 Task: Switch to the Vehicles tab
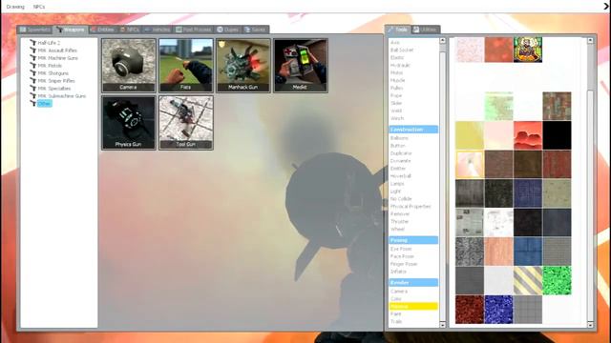pos(157,30)
